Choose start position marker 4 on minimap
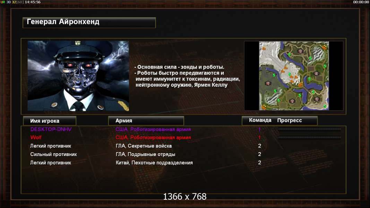 point(317,74)
